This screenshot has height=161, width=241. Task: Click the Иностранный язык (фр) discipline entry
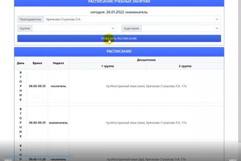tap(146, 159)
